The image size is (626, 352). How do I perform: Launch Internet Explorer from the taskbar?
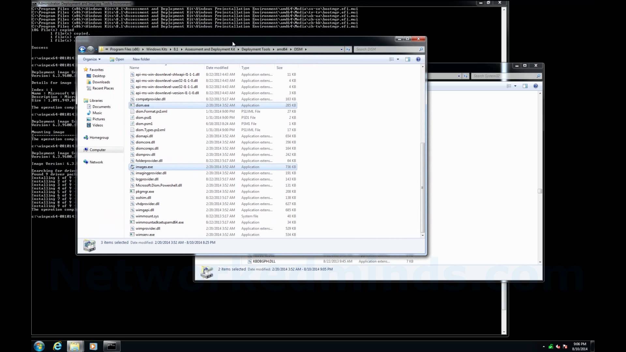pyautogui.click(x=57, y=346)
